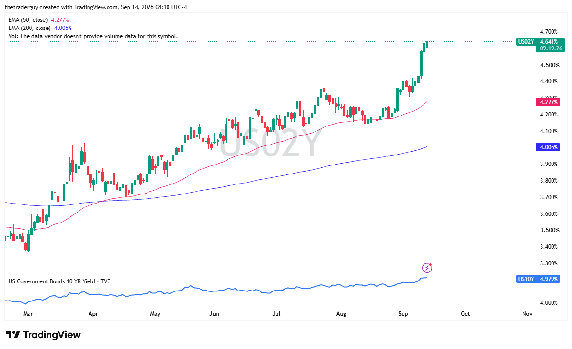Click the Jul time axis label
Screen dimensions: 572x349
pyautogui.click(x=277, y=314)
